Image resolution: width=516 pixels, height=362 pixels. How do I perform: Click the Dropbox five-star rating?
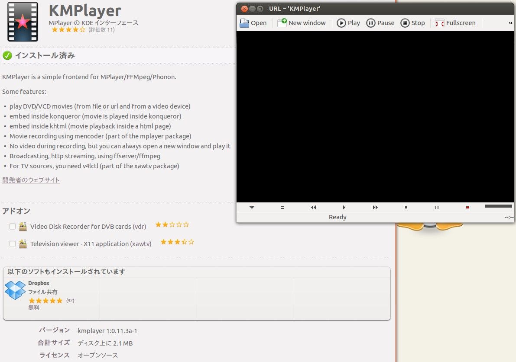(45, 301)
